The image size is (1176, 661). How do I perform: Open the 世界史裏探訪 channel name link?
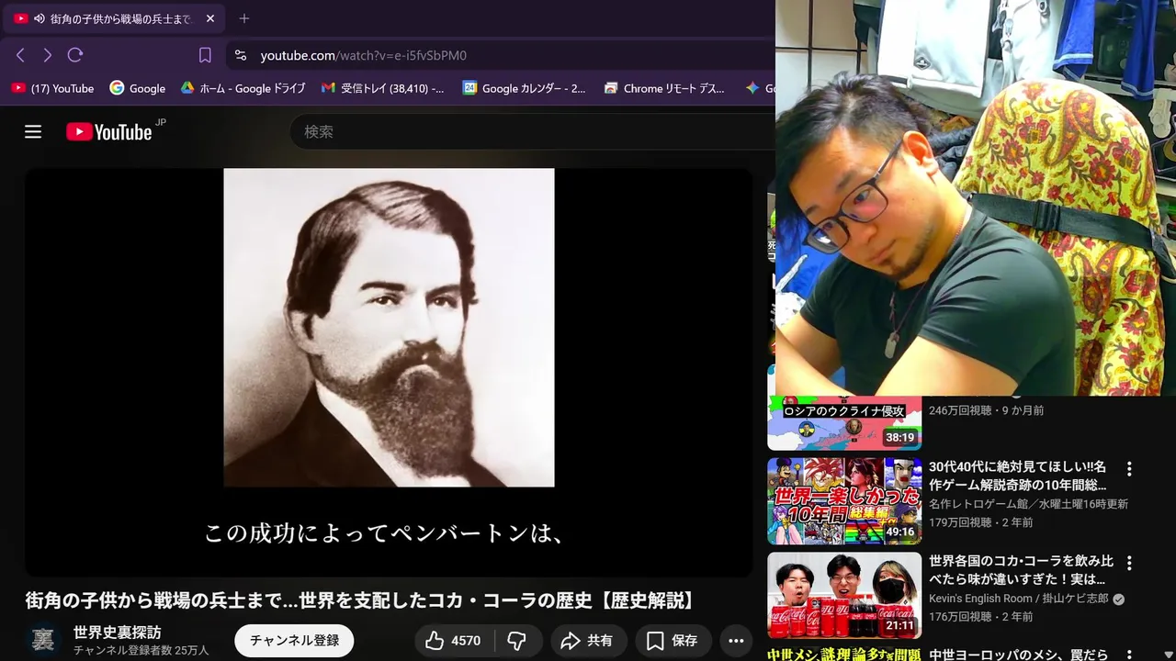point(118,633)
